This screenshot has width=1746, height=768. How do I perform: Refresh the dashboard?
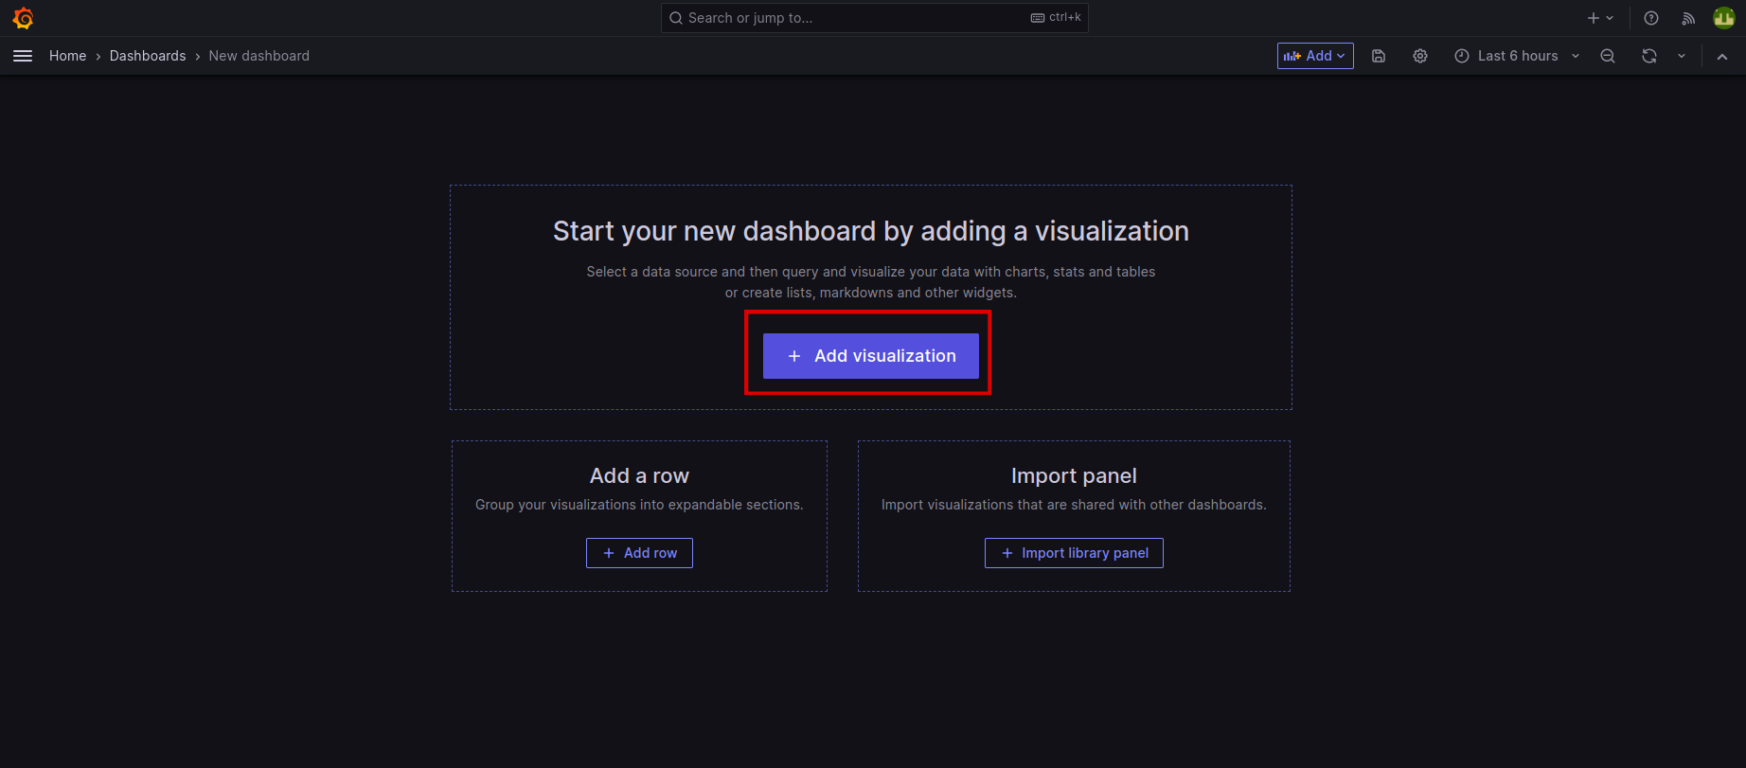click(x=1649, y=56)
